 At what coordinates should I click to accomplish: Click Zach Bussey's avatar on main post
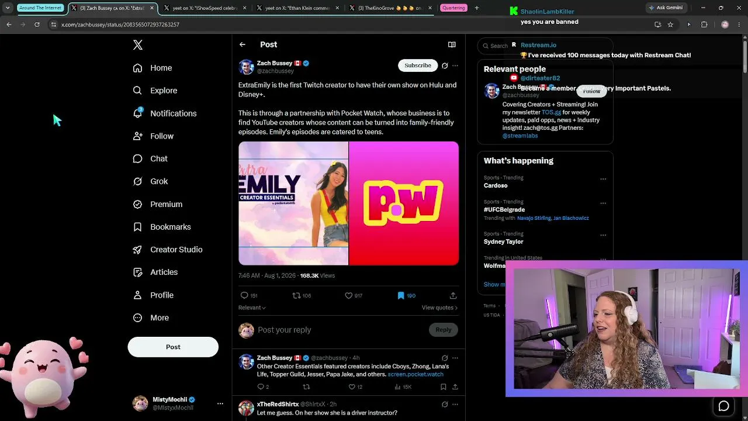pos(246,67)
